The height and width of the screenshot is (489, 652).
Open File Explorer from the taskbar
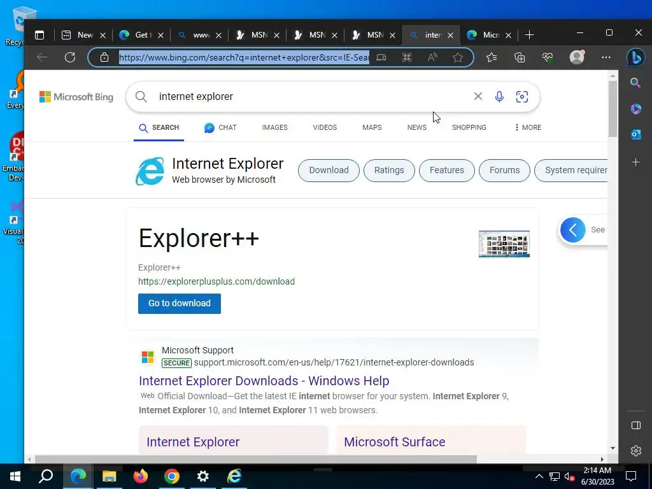(x=110, y=476)
